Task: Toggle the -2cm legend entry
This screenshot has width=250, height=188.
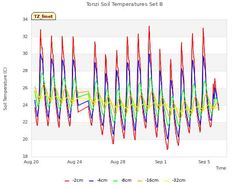Action: [74, 181]
